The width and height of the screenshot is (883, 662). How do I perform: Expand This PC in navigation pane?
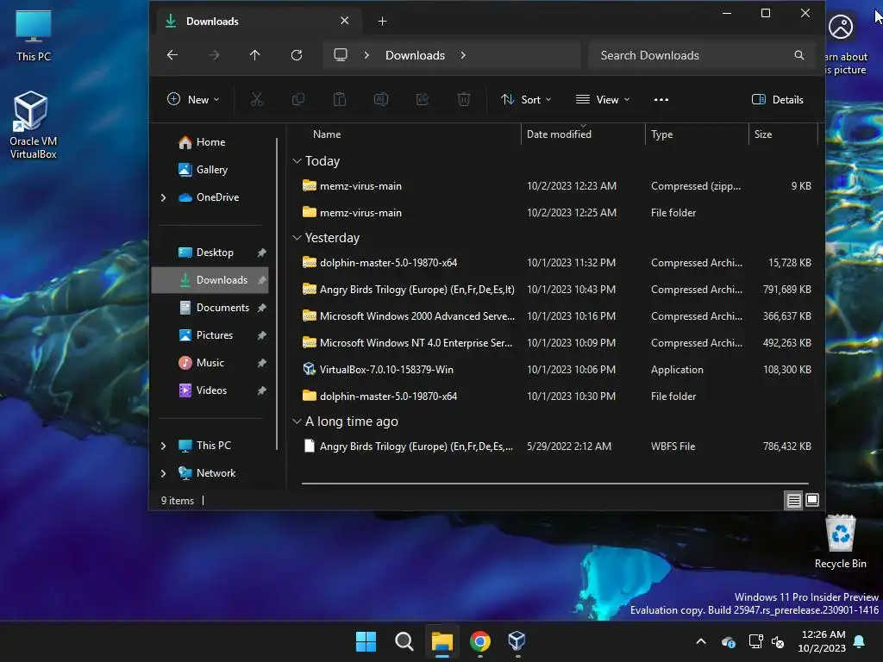click(x=163, y=446)
